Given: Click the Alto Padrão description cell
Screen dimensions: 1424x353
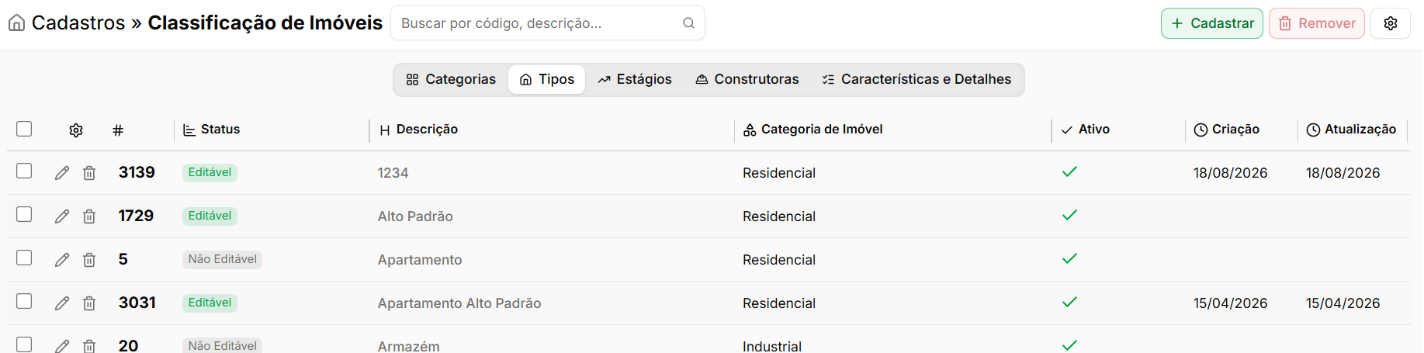Looking at the screenshot, I should (415, 216).
